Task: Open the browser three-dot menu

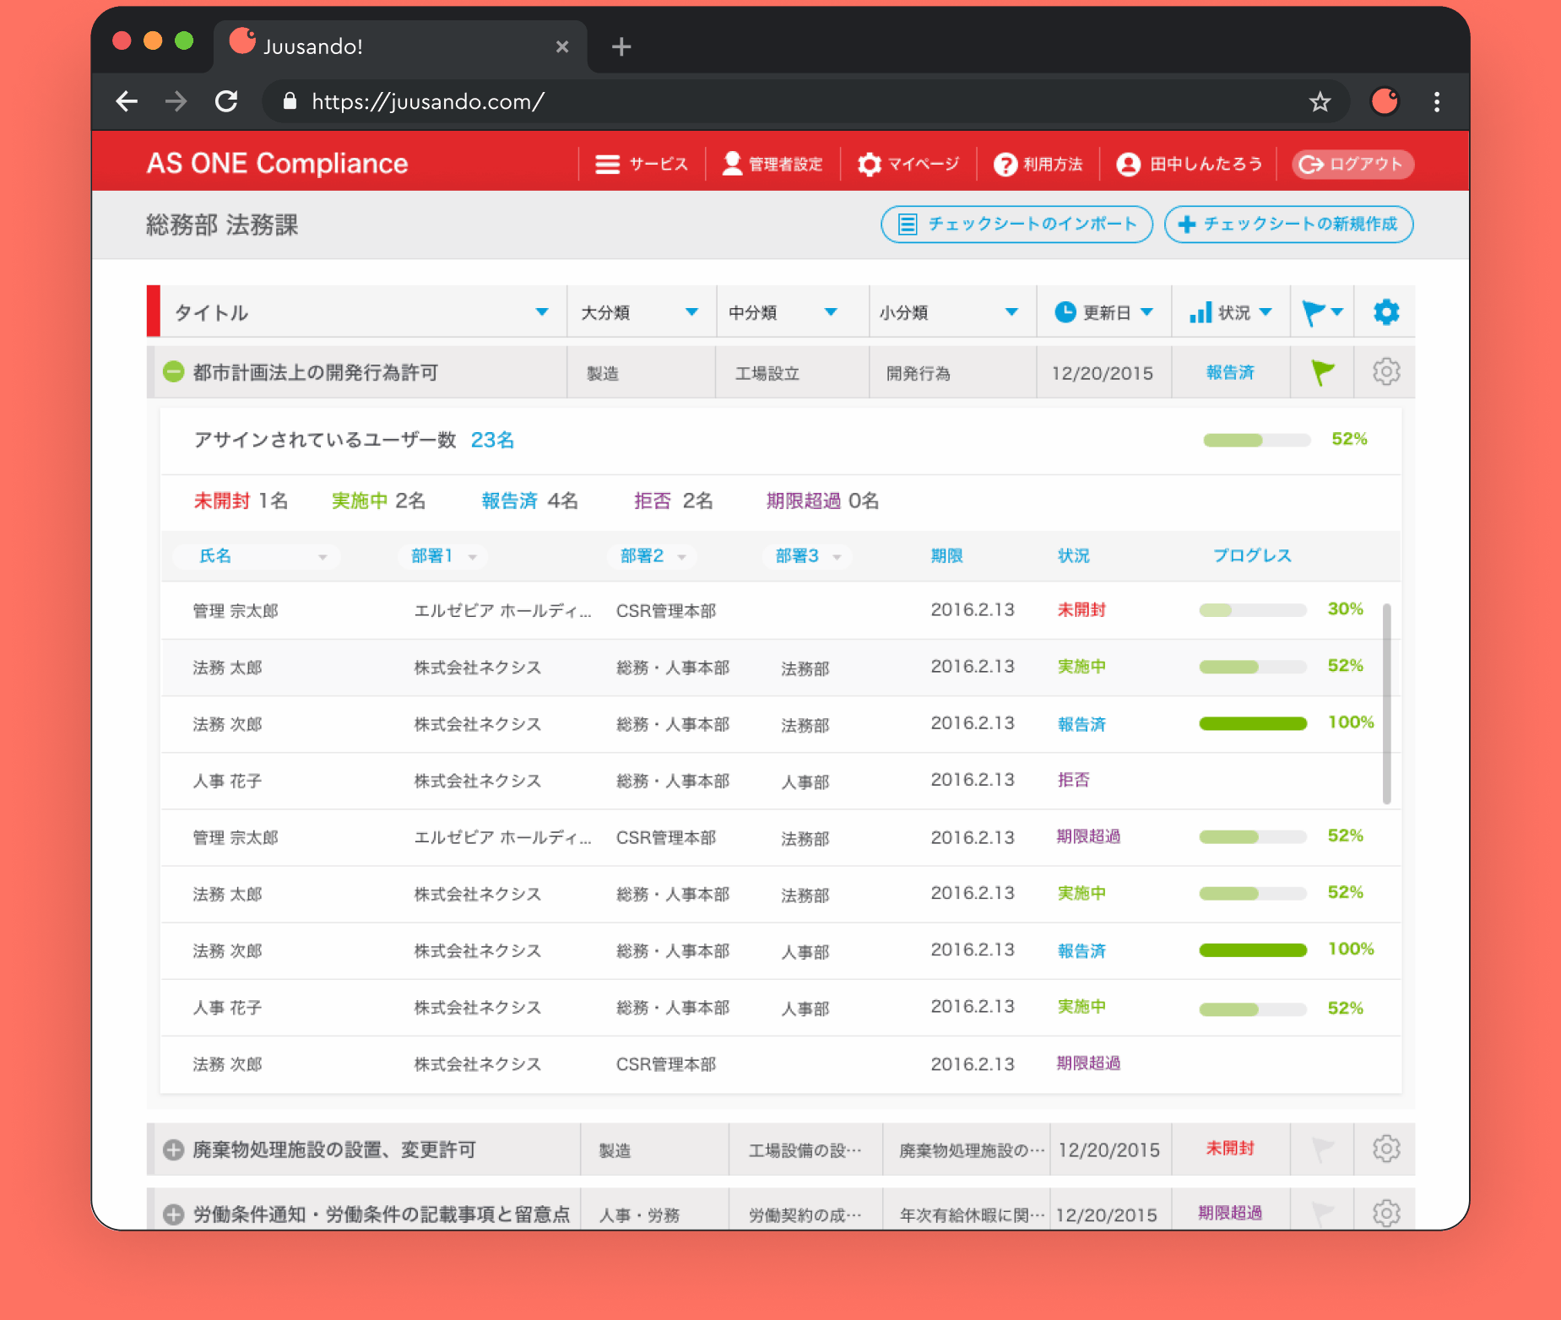Action: (x=1436, y=102)
